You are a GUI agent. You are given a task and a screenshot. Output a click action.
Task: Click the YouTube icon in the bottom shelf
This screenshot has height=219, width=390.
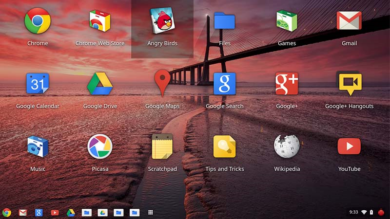pos(55,213)
